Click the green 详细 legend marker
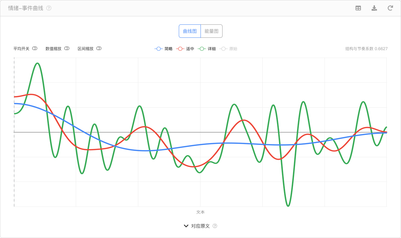Image resolution: width=401 pixels, height=238 pixels. click(x=202, y=49)
